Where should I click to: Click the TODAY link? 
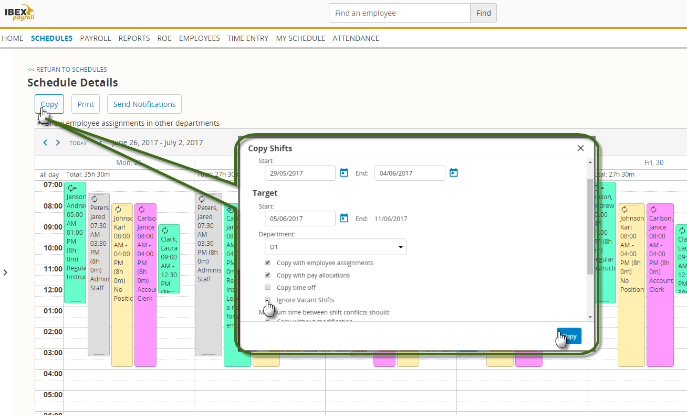click(78, 143)
